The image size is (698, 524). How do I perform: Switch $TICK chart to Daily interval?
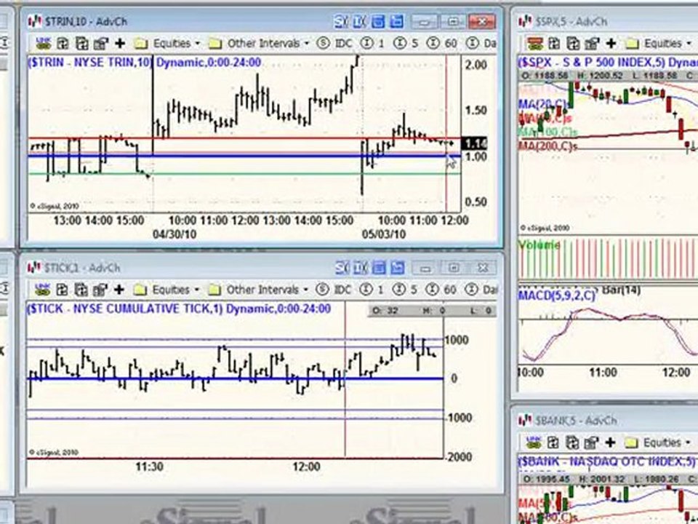coord(481,290)
